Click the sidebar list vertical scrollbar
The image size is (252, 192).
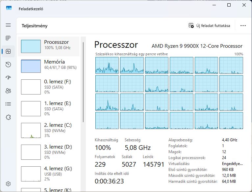coord(83,82)
